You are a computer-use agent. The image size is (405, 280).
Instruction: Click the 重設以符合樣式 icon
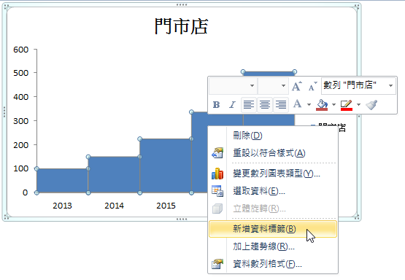click(x=217, y=153)
